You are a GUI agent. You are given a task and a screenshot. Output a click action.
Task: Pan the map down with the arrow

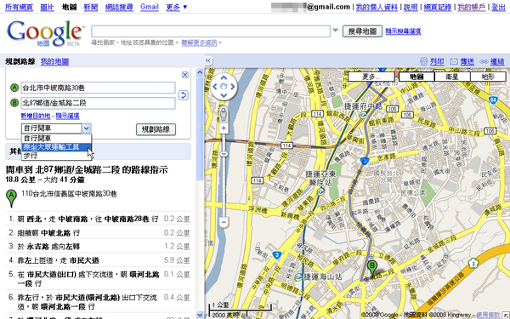click(224, 95)
